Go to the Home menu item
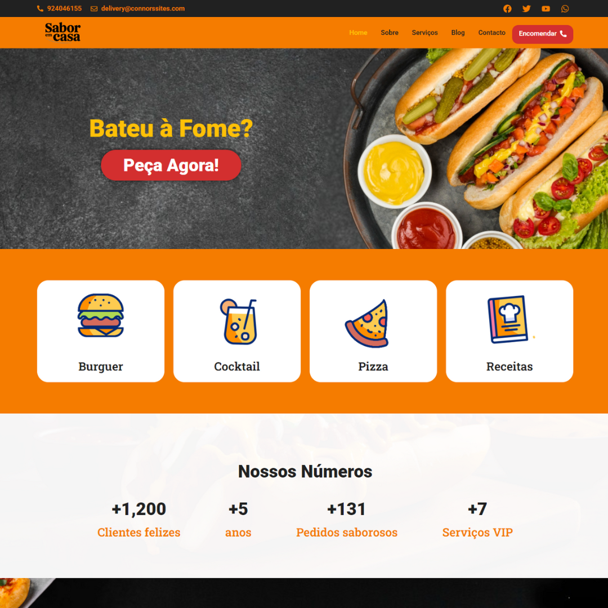This screenshot has height=608, width=608. tap(358, 33)
